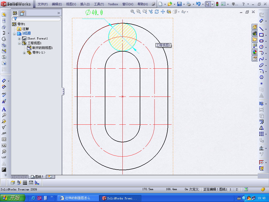Click the Balloon annotation icon
Screen dimensions: 269x202
coord(4,115)
